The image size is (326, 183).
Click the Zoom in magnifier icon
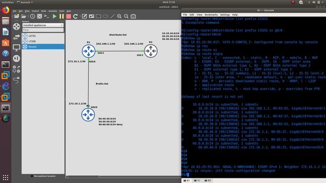[x=119, y=16]
